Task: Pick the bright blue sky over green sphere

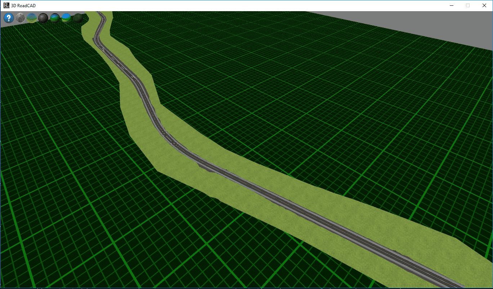Action: point(66,18)
